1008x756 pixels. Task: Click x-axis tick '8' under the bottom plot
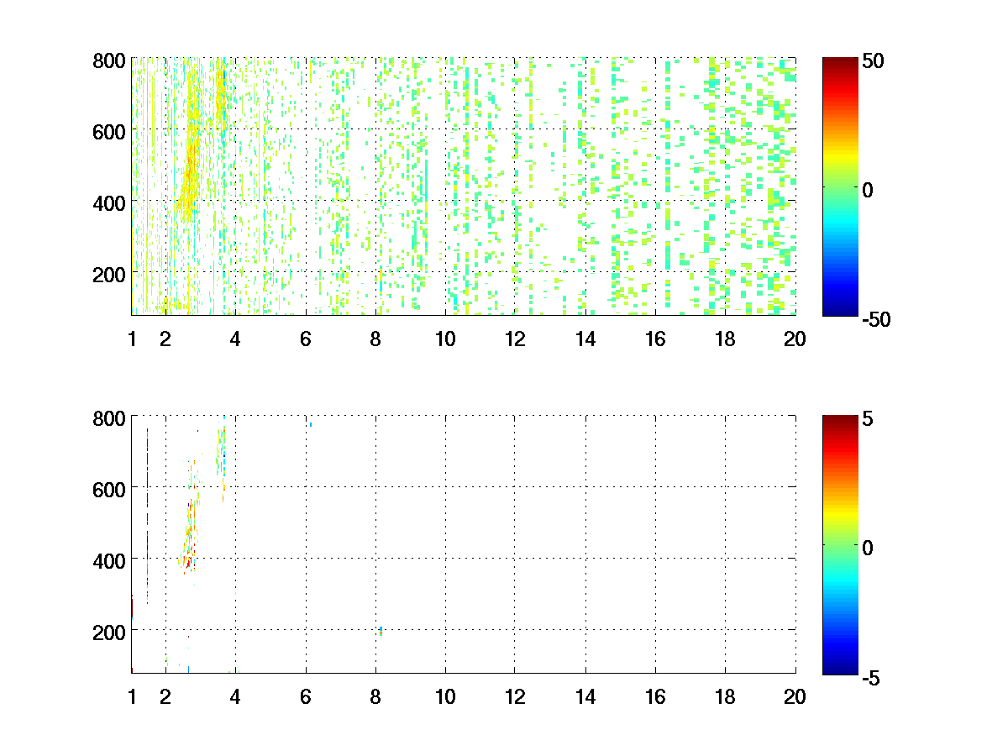click(x=375, y=696)
